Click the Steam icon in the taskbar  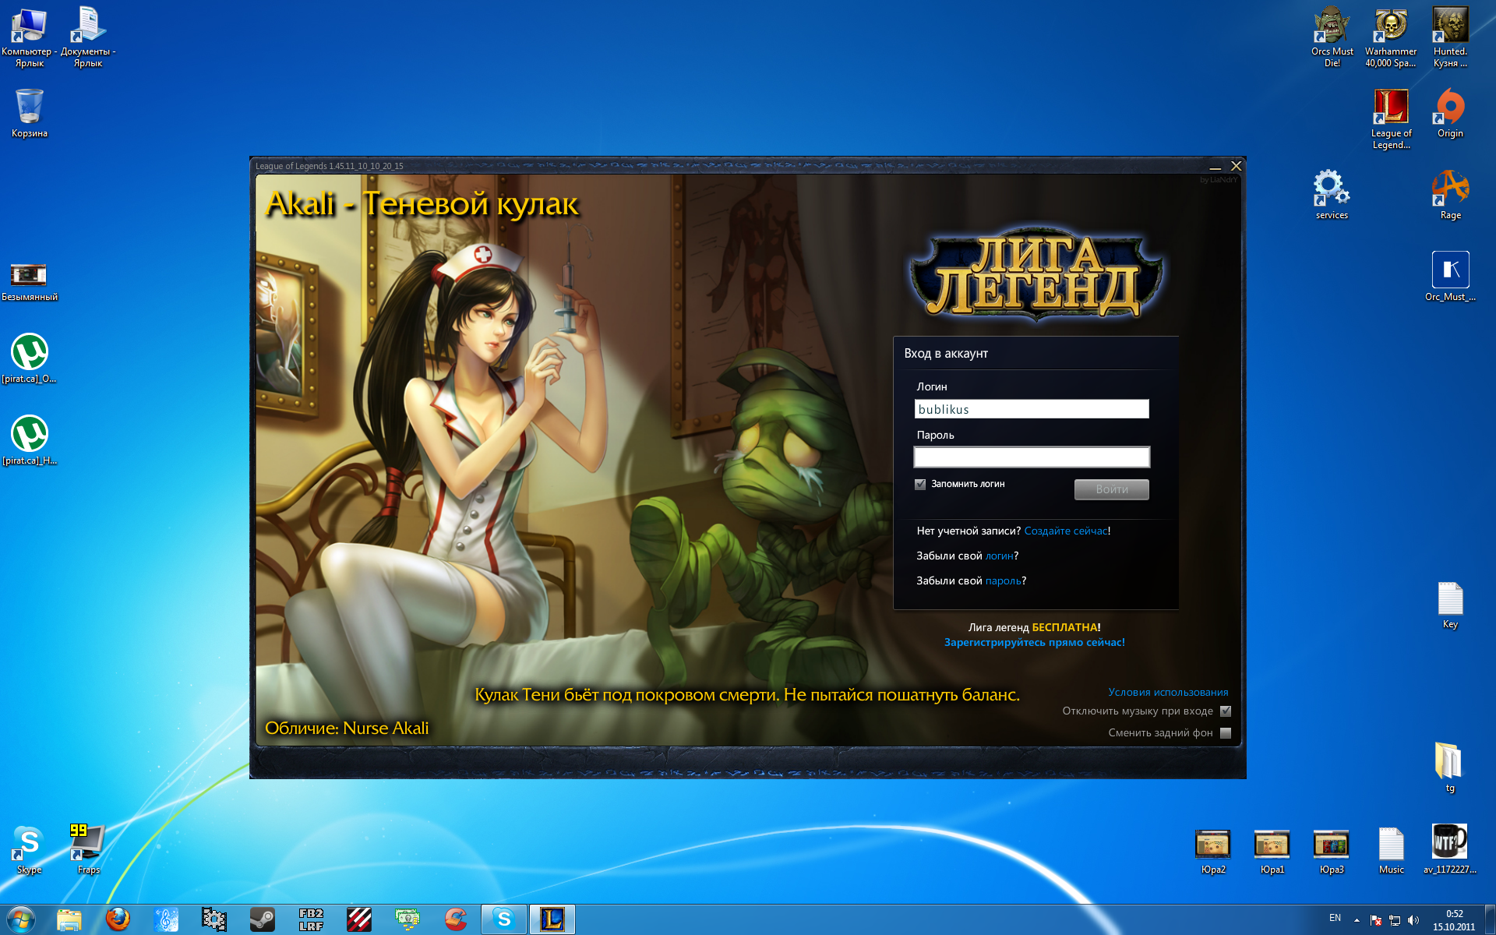(x=262, y=919)
